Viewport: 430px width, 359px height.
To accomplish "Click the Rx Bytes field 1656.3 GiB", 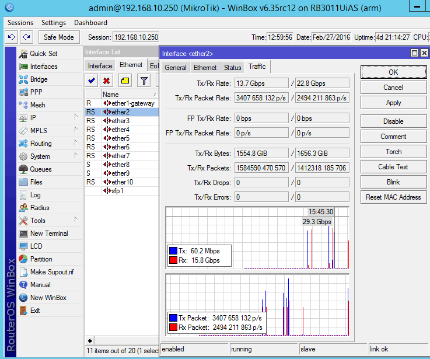I will (322, 153).
